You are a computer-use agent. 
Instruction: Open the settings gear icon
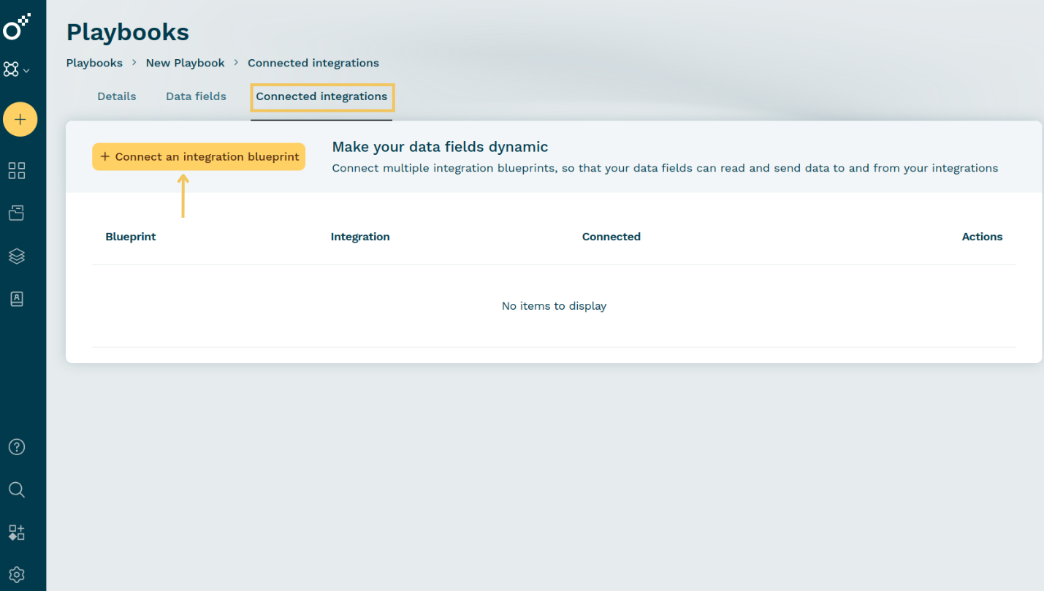[17, 574]
